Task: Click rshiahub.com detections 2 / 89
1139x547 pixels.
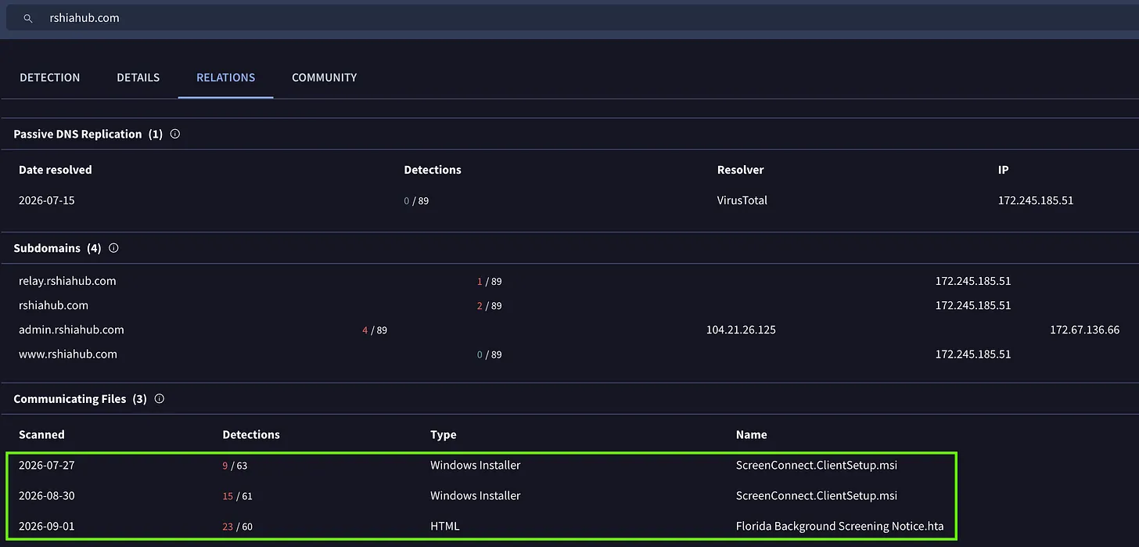Action: coord(489,306)
